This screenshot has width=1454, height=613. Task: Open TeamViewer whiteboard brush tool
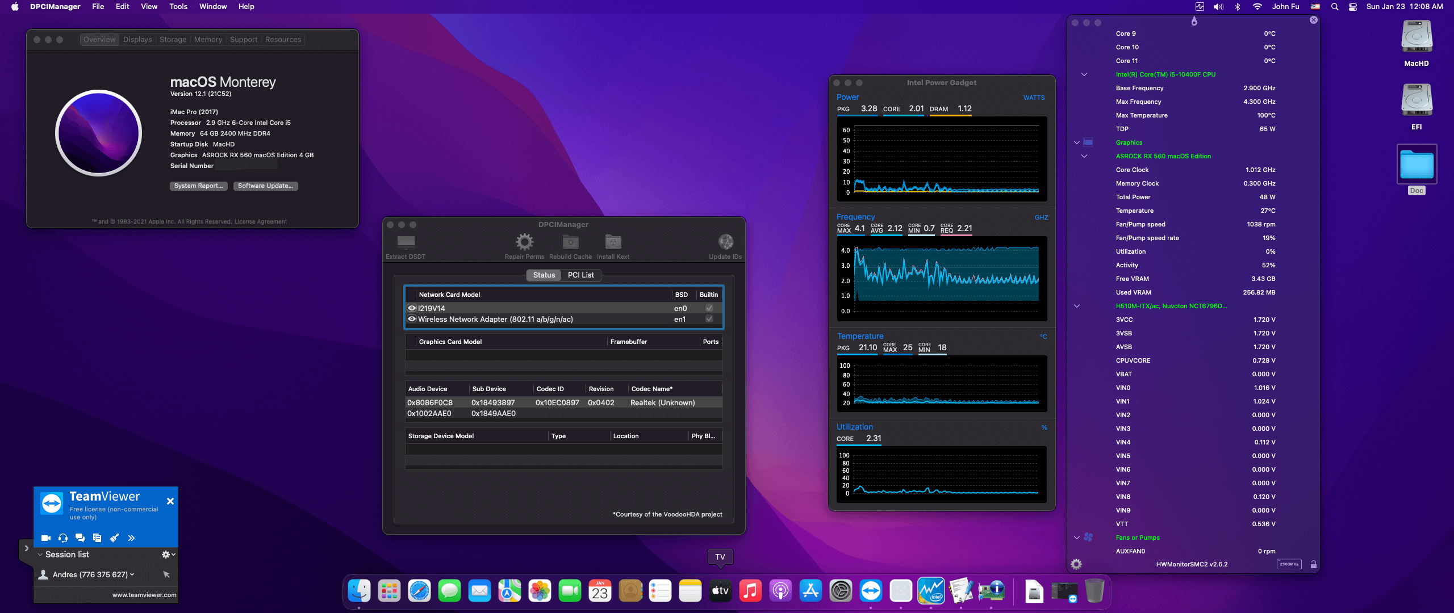[114, 538]
